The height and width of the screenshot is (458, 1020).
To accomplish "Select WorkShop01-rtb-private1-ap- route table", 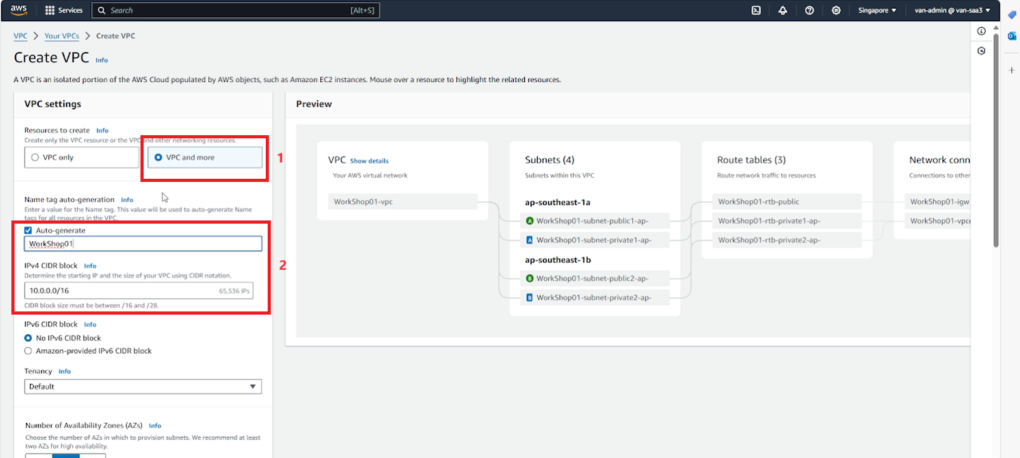I will (x=787, y=220).
